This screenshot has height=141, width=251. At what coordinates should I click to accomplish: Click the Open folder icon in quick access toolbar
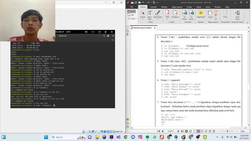[x=132, y=2]
